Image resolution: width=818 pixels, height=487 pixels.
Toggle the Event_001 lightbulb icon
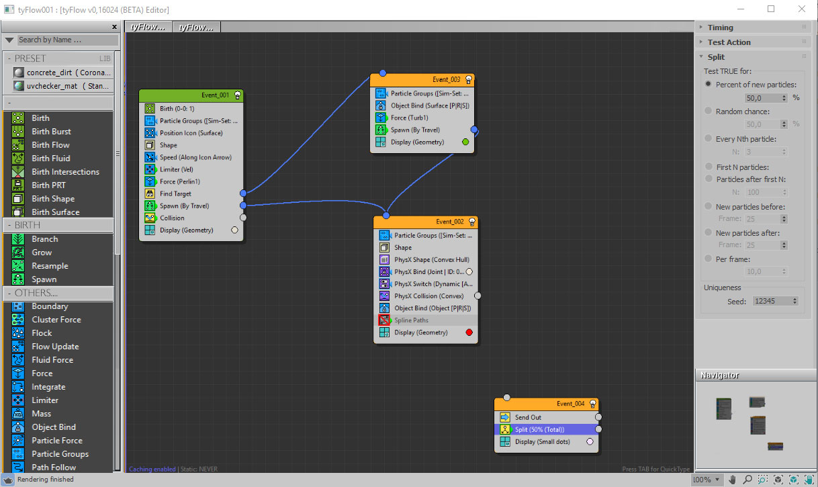(x=237, y=95)
